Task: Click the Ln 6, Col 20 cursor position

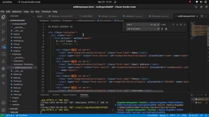Action: (x=153, y=115)
